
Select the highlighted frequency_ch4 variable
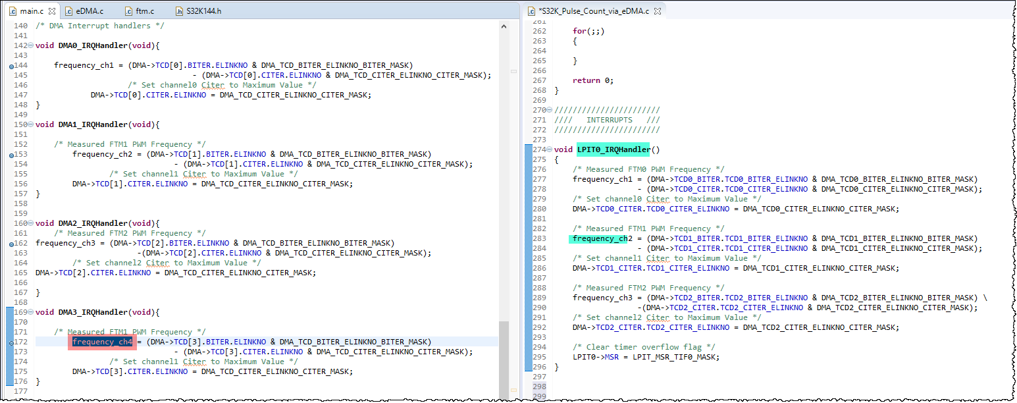click(x=102, y=341)
